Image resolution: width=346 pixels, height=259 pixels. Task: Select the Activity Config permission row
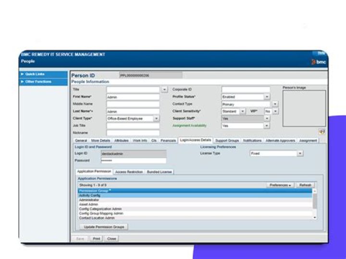pyautogui.click(x=195, y=196)
